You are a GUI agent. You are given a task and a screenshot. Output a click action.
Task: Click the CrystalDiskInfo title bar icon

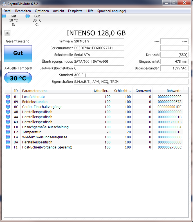[x=4, y=4]
